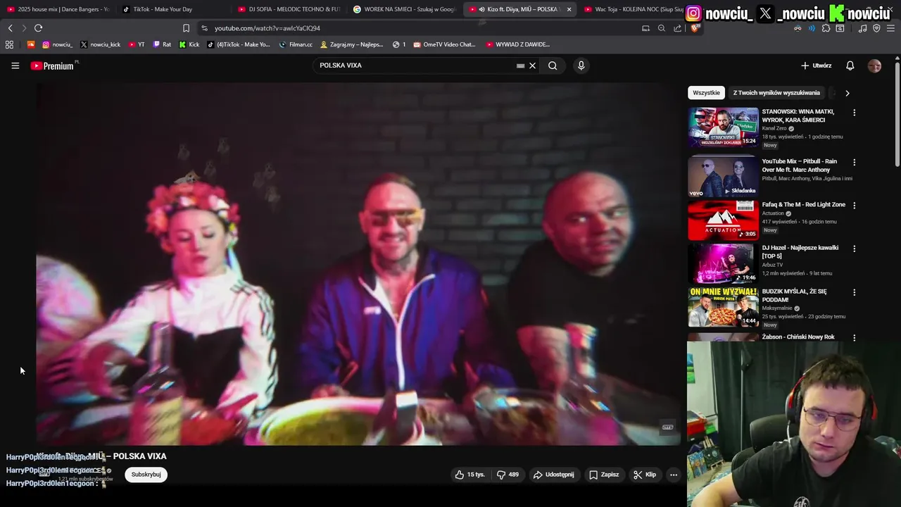
Task: Start voice search with microphone icon
Action: click(581, 65)
